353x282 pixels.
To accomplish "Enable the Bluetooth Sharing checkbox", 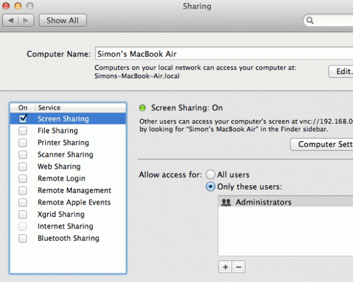I will coord(23,238).
